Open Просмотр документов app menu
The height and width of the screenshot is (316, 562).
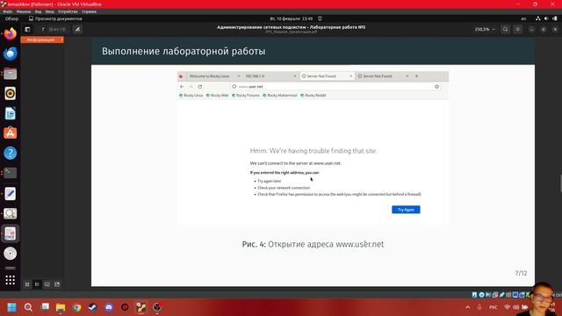[55, 18]
